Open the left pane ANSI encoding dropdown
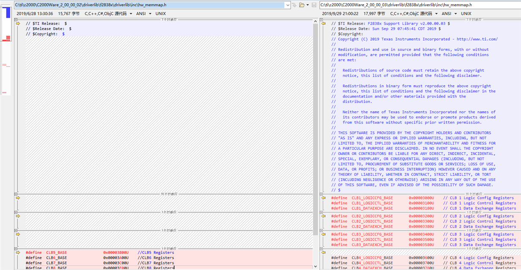521x270 pixels. pyautogui.click(x=143, y=14)
